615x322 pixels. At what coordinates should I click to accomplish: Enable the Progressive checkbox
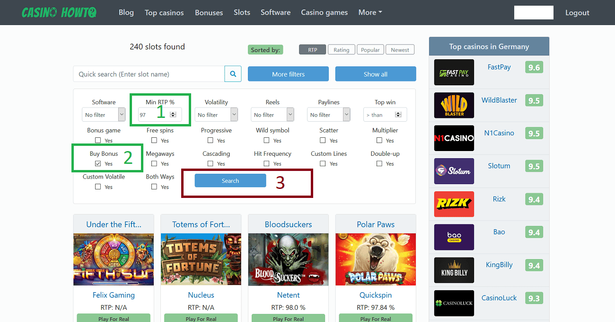point(211,140)
